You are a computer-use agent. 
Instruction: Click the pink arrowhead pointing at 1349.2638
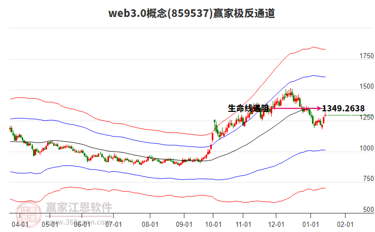[319, 108]
